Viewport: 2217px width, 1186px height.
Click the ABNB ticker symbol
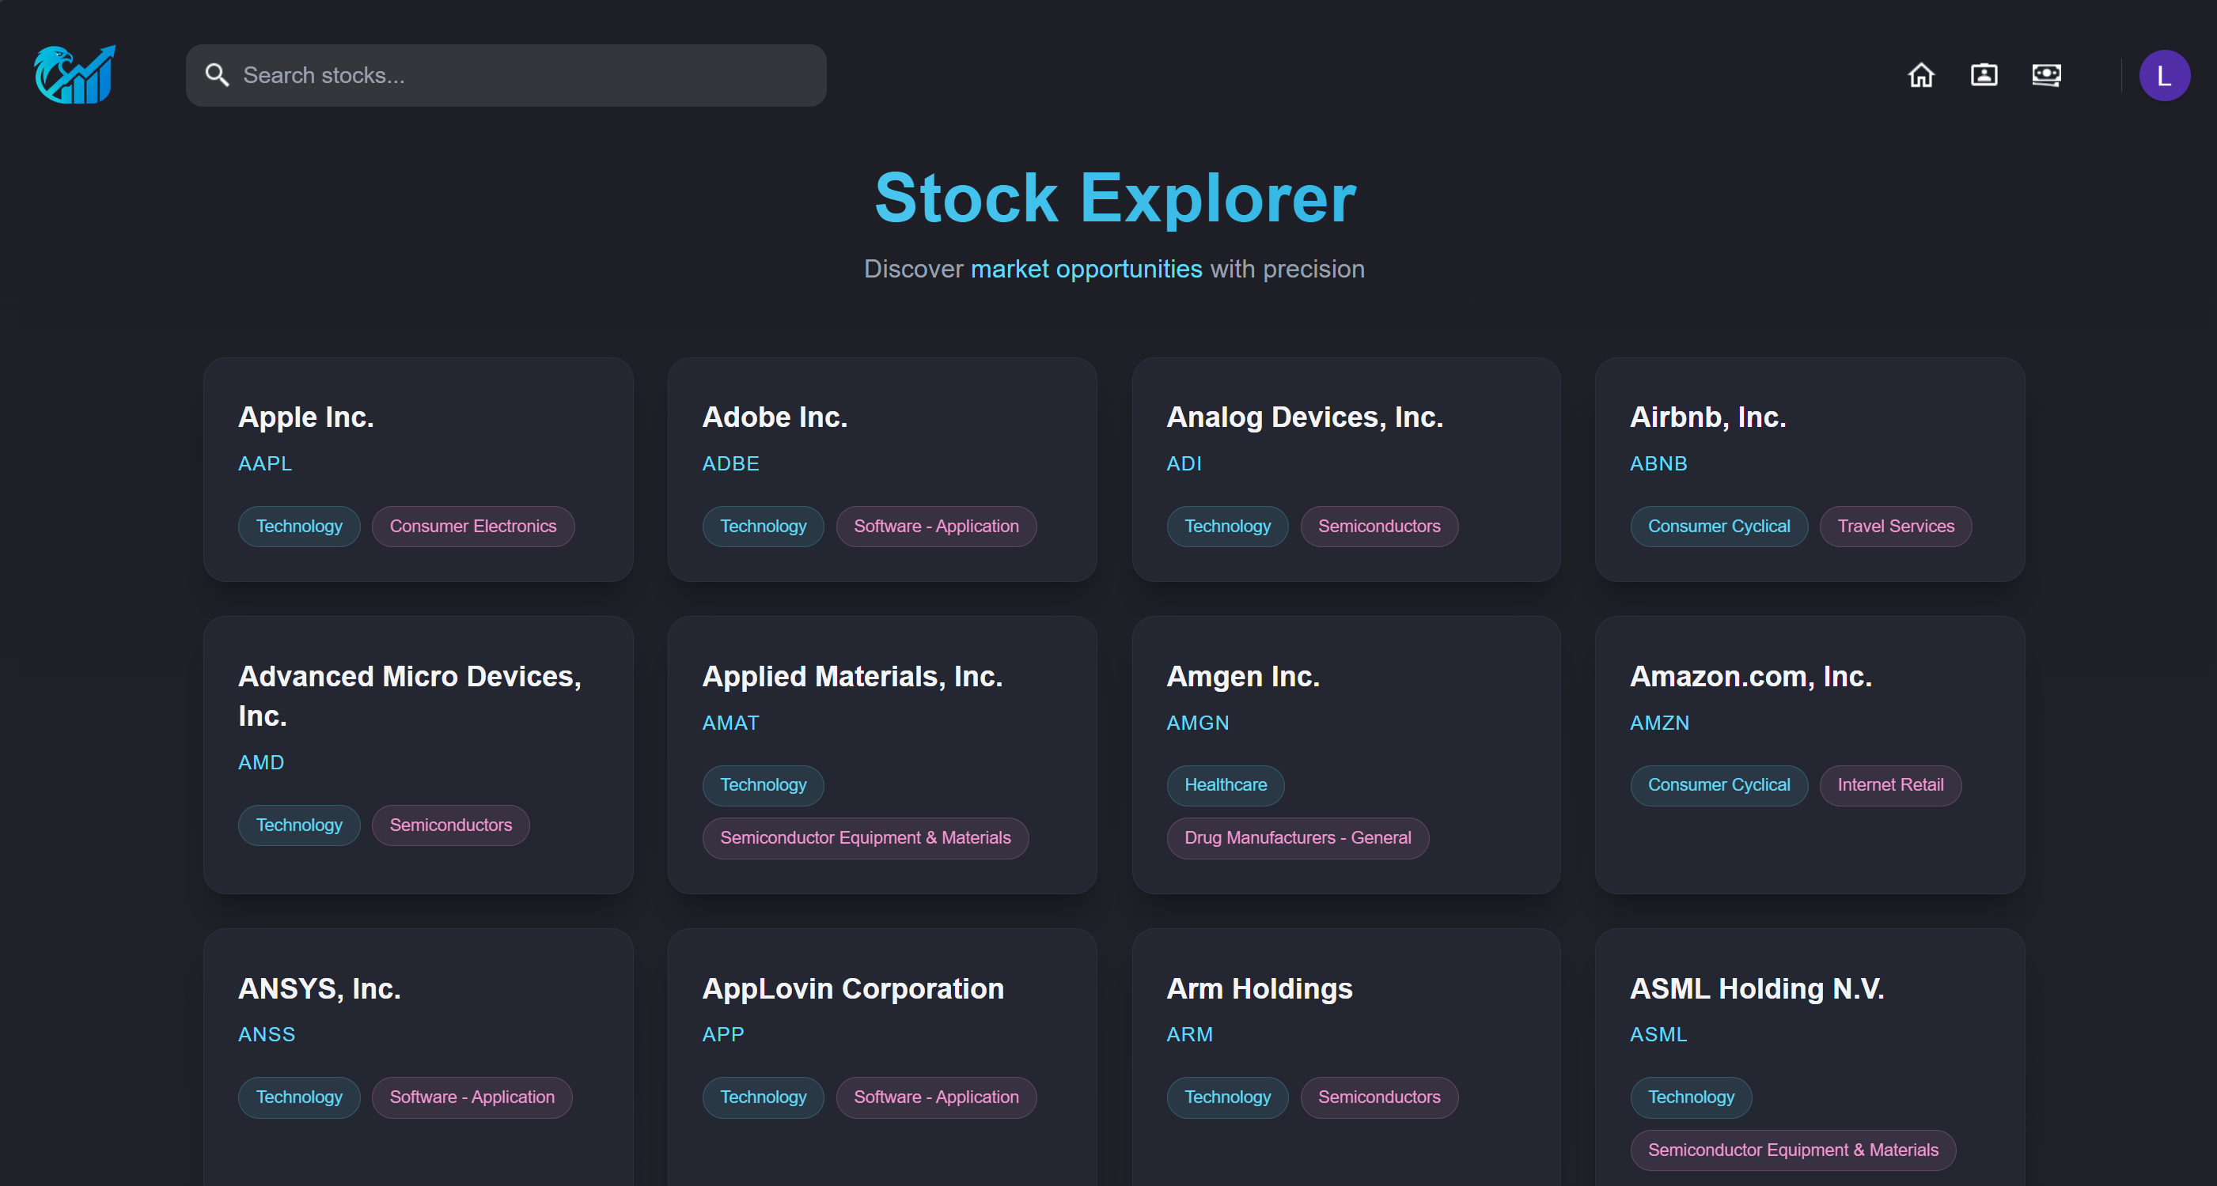[1658, 463]
